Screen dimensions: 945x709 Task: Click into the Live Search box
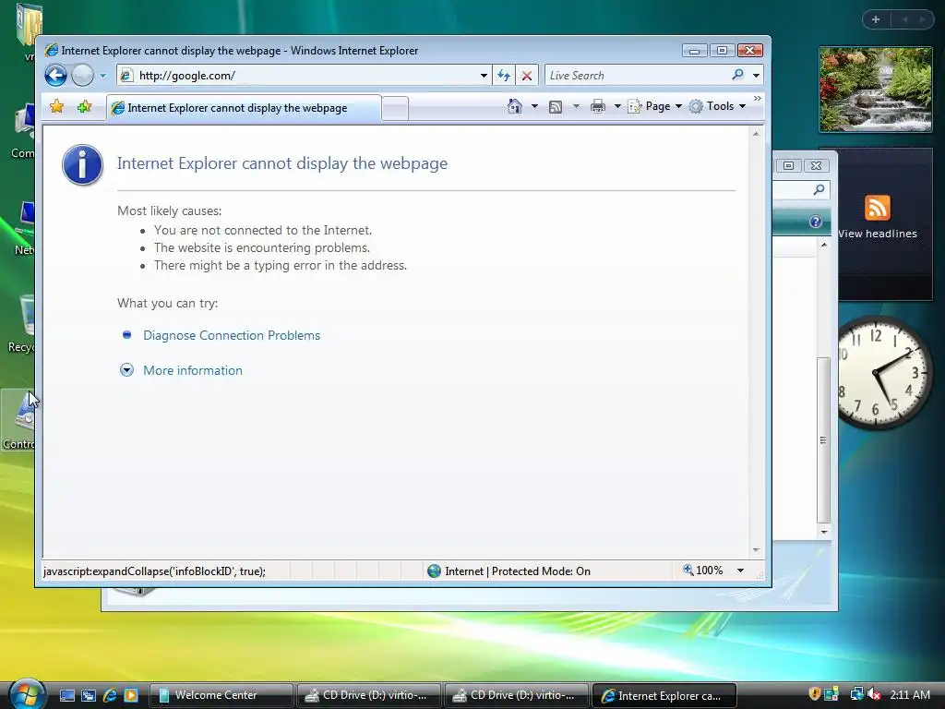click(x=636, y=76)
